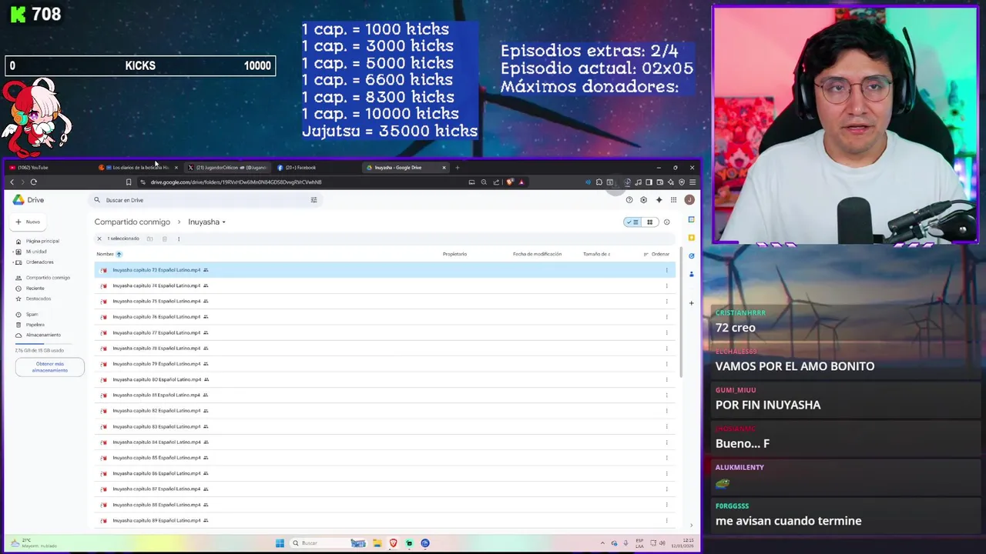Open Brave browser in taskbar
Viewport: 986px width, 554px height.
point(393,543)
